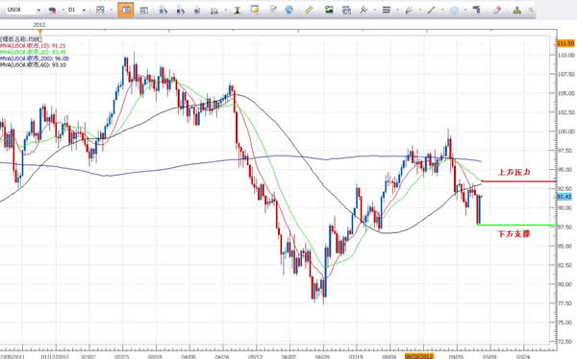Click the green figure icon near the toolbar end

click(517, 11)
